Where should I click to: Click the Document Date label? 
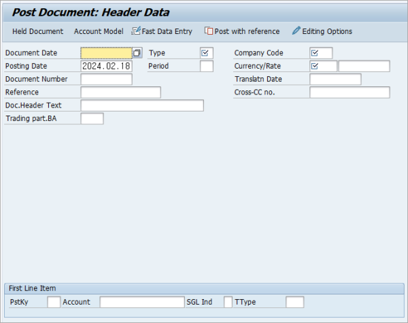pos(31,53)
